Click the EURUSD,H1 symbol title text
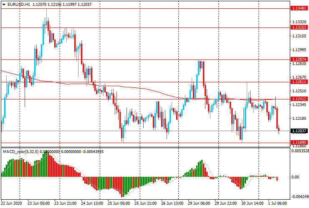This screenshot has width=309, height=208. [x=19, y=4]
